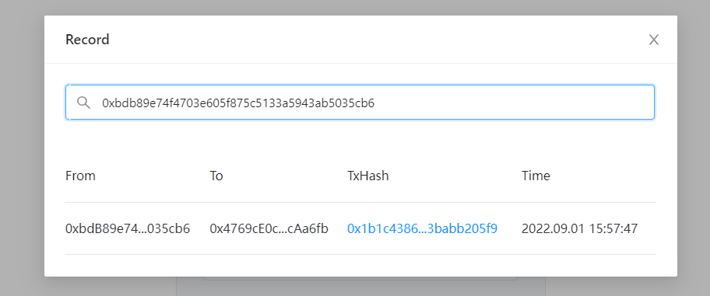Close the Record dialog with the X icon
This screenshot has height=296, width=710.
coord(653,40)
